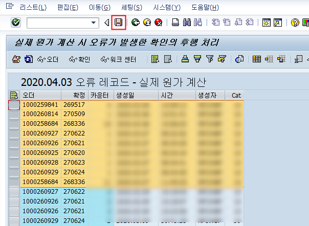This screenshot has height=226, width=309.
Task: Go to Last Page icon
Action: tap(250, 22)
